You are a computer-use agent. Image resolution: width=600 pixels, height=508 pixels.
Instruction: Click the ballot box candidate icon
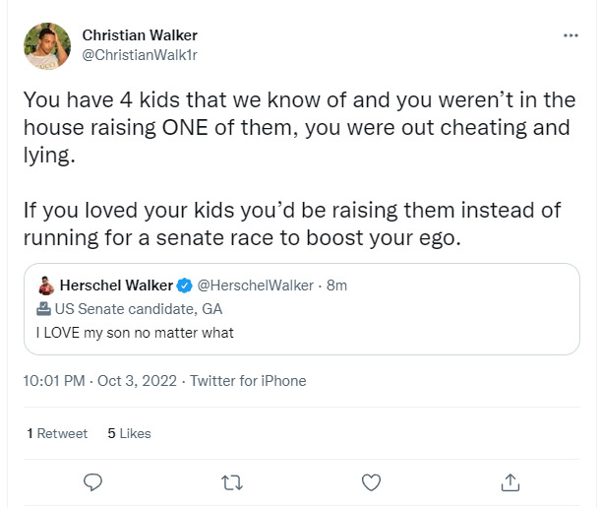pyautogui.click(x=44, y=308)
